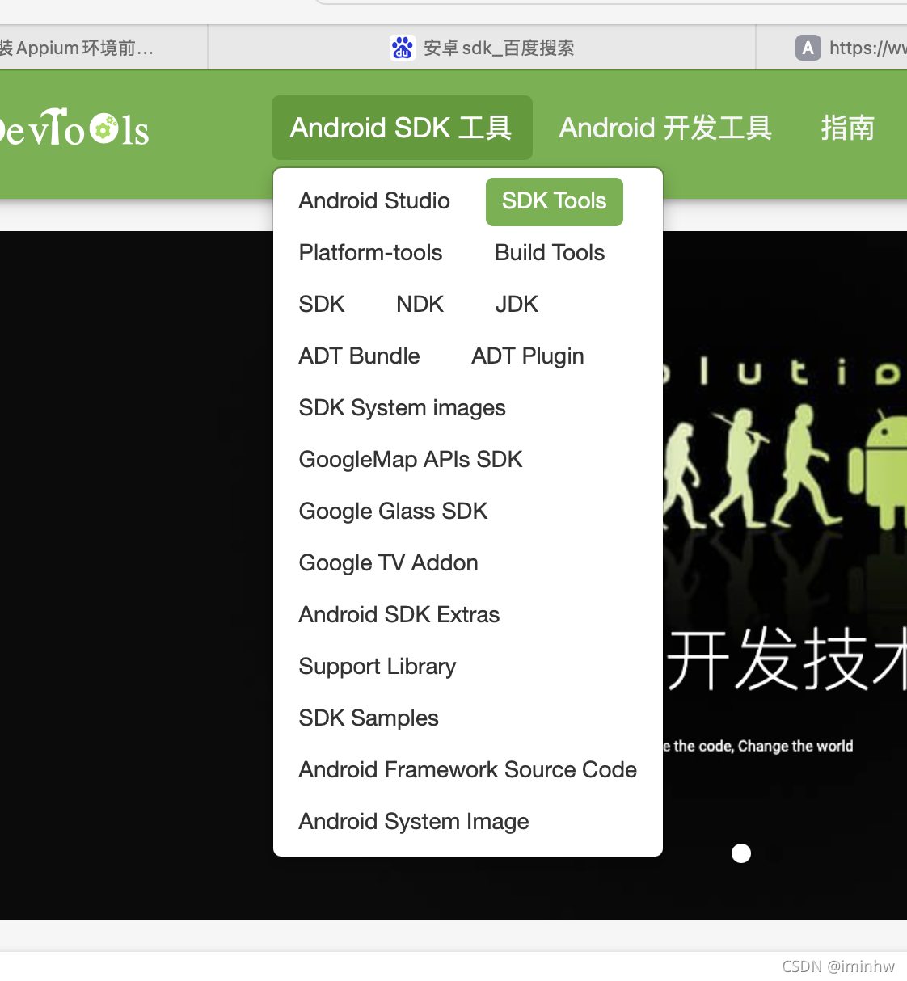907x981 pixels.
Task: Open Android System Image
Action: [414, 822]
